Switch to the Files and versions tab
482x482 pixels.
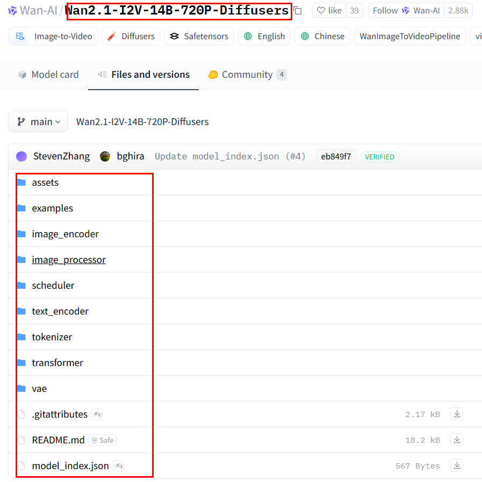(x=143, y=75)
